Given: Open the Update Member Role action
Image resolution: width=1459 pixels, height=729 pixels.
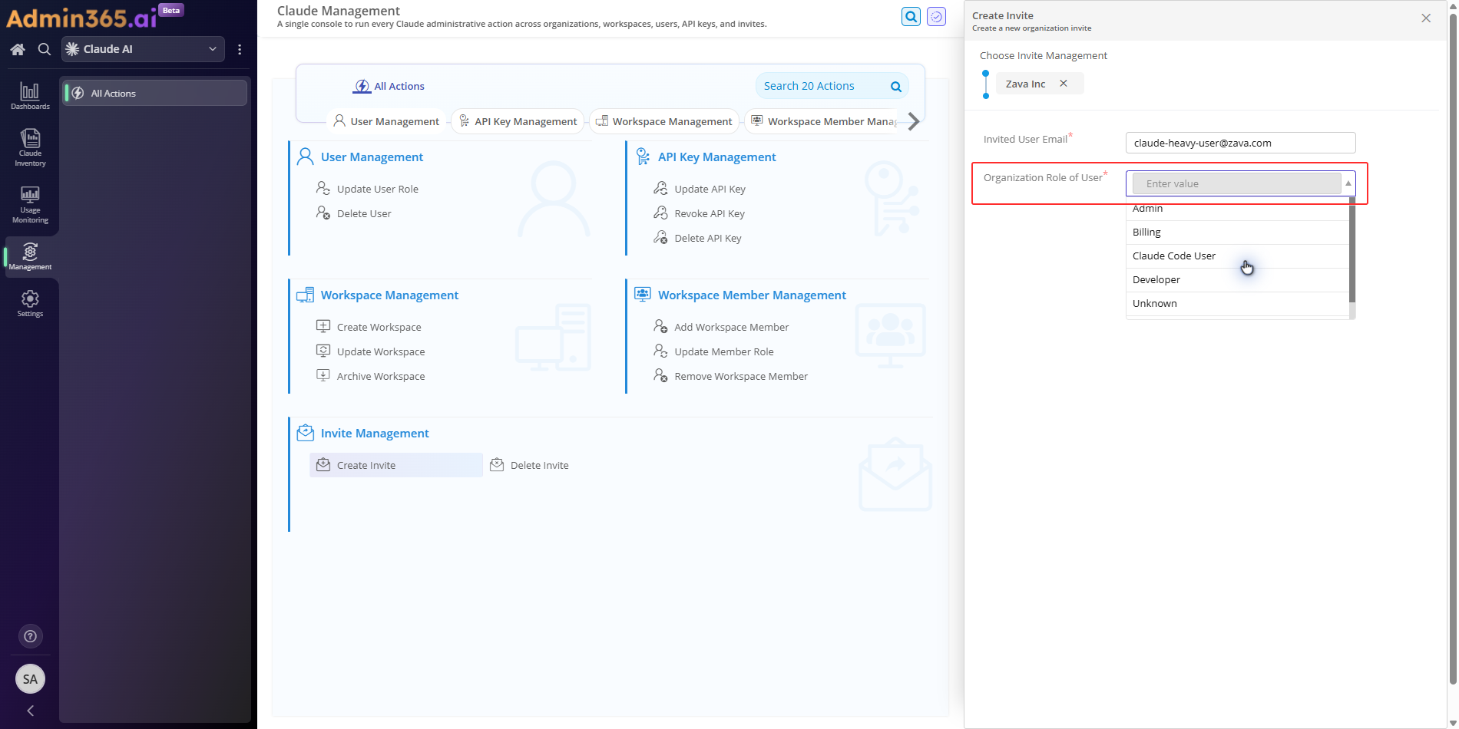Looking at the screenshot, I should (x=714, y=351).
